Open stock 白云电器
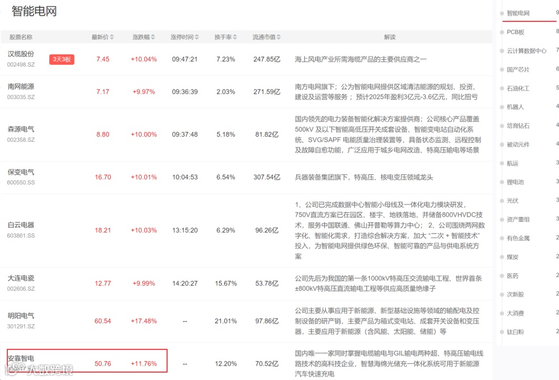 click(21, 225)
